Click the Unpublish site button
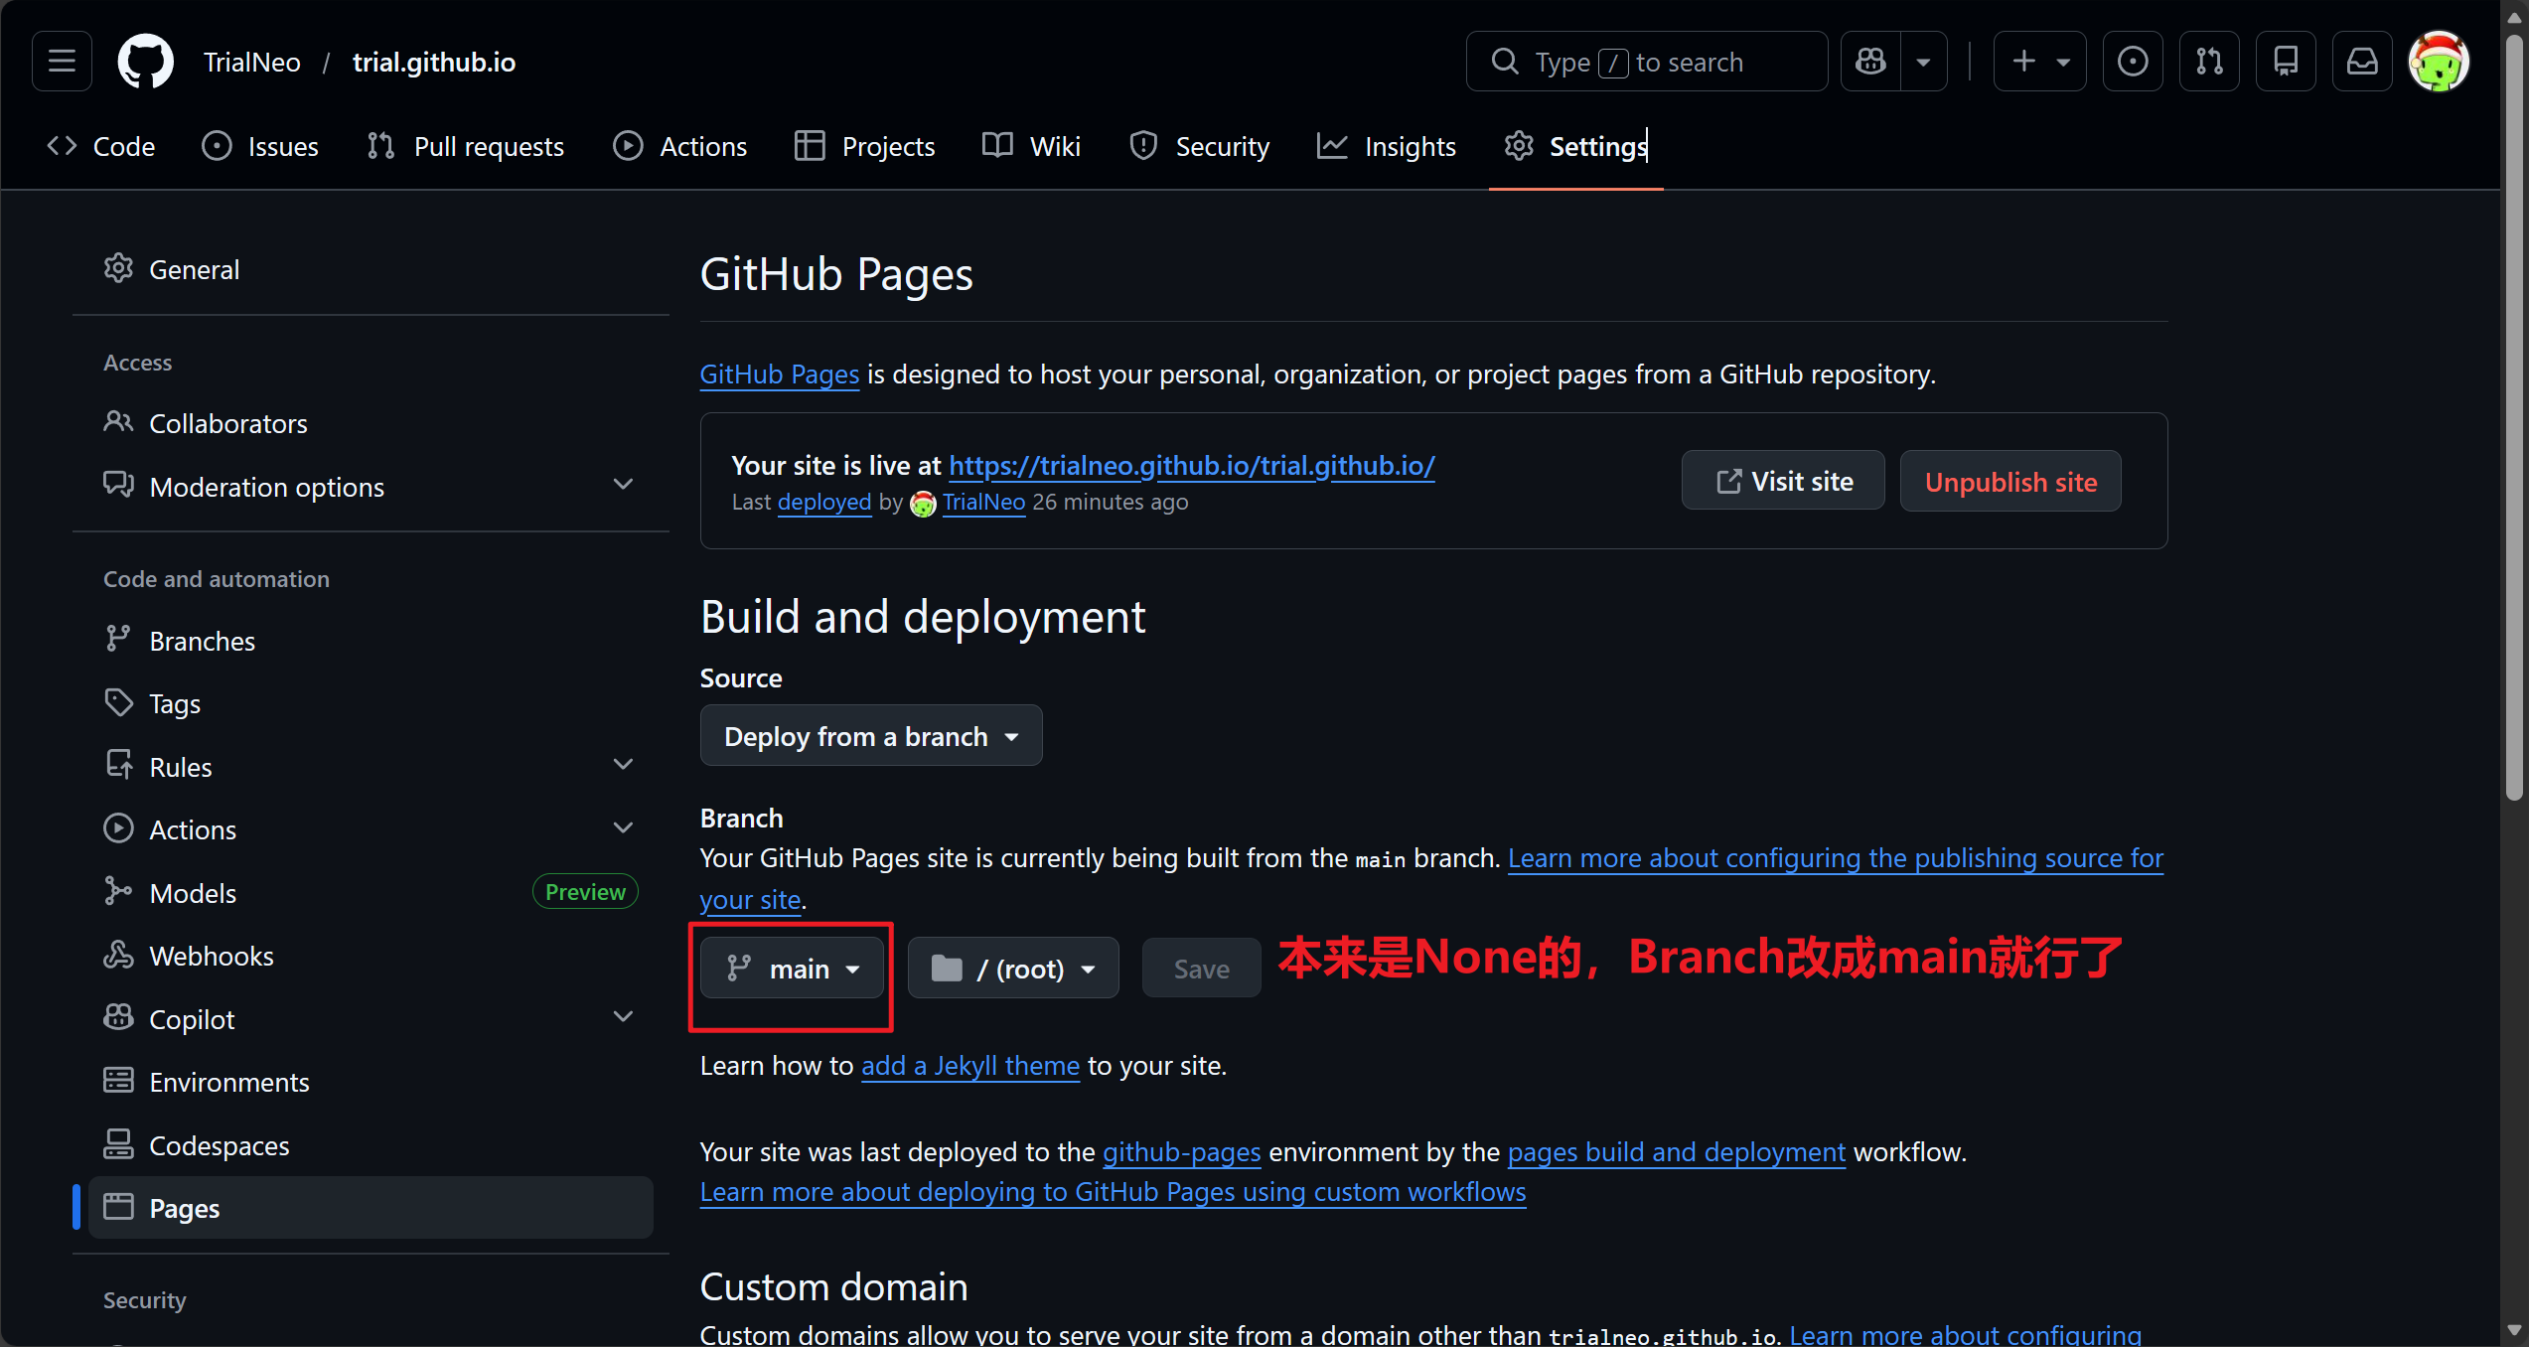Screen dimensions: 2529x1347 coord(2010,482)
